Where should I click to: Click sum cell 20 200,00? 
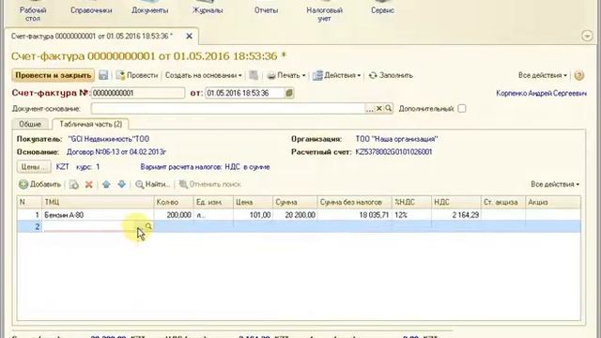(x=295, y=215)
